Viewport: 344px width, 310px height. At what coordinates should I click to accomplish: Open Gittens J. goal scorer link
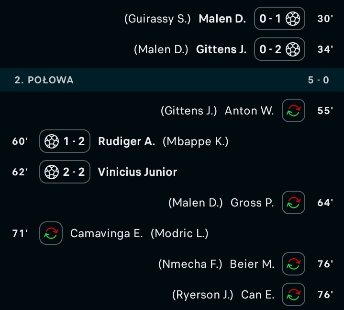[221, 49]
